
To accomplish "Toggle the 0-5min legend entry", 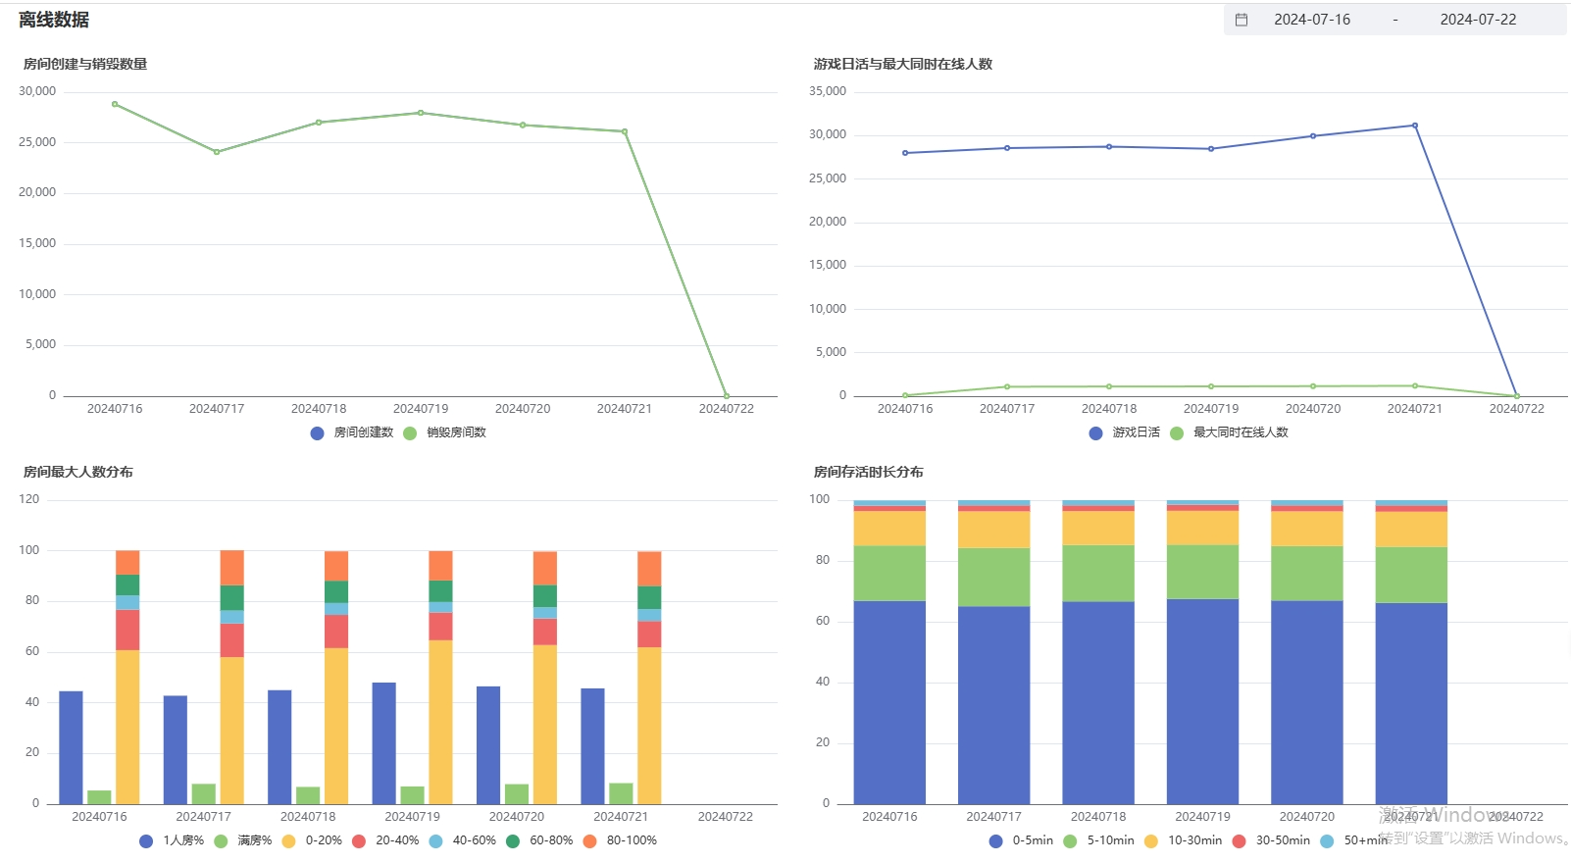I will coord(1021,840).
